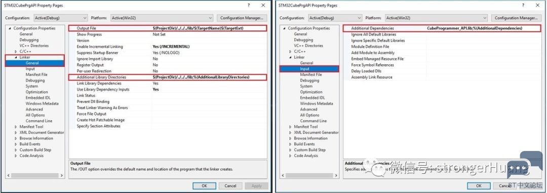This screenshot has width=547, height=193.
Task: Select Debugging under Linker in left tree
Action: tap(35, 80)
